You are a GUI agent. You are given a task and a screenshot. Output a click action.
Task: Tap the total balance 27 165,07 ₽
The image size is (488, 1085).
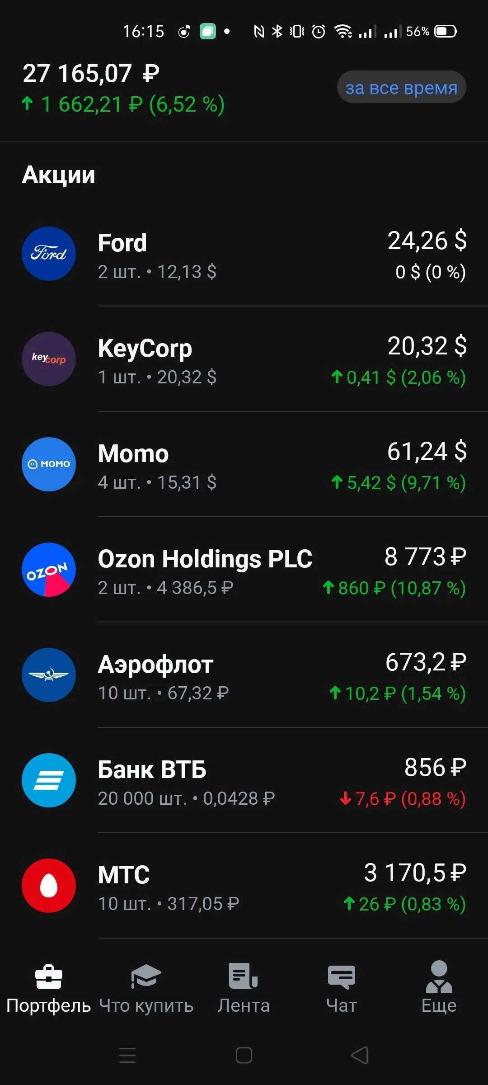(91, 73)
